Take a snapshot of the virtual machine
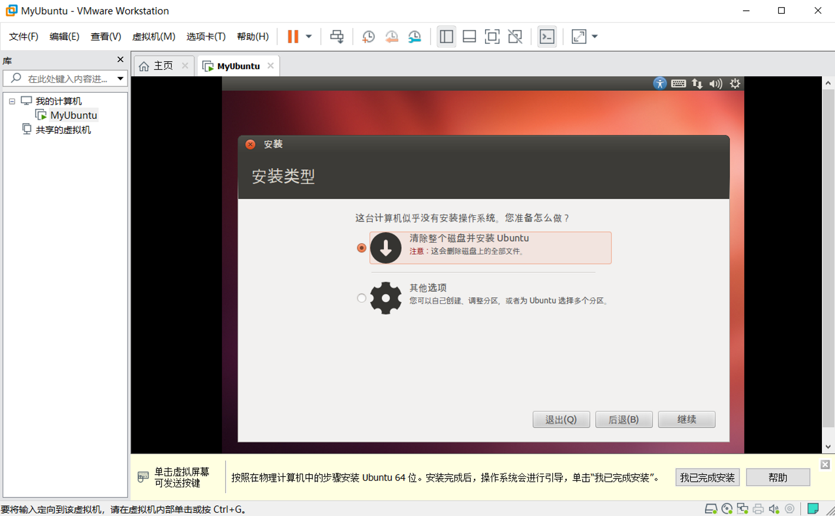Image resolution: width=835 pixels, height=516 pixels. pyautogui.click(x=368, y=36)
